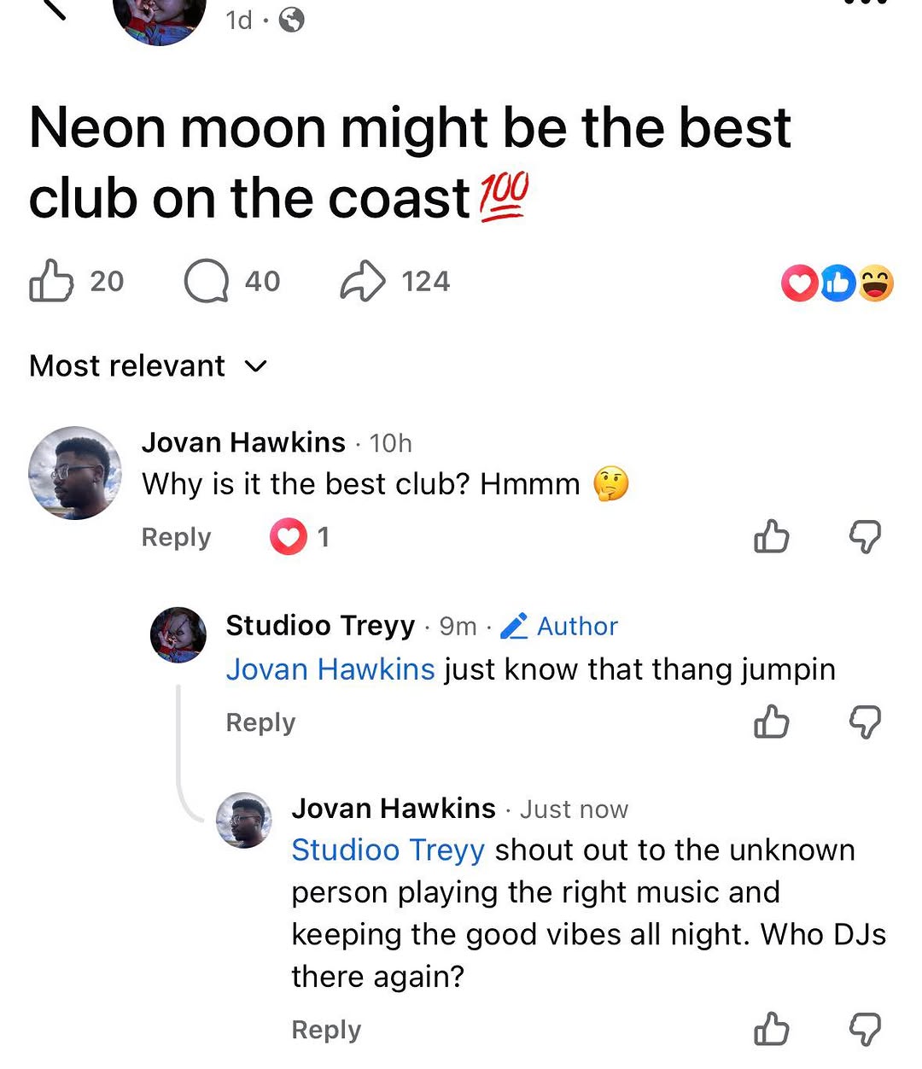Reply to Jovan's 'Why is it' comment
Screen dimensions: 922x1069
(x=176, y=537)
